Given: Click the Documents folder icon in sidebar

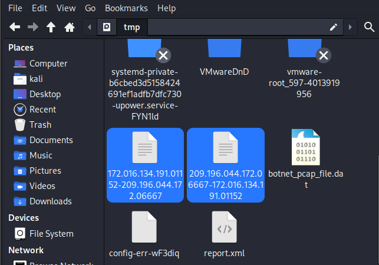Looking at the screenshot, I should click(20, 140).
